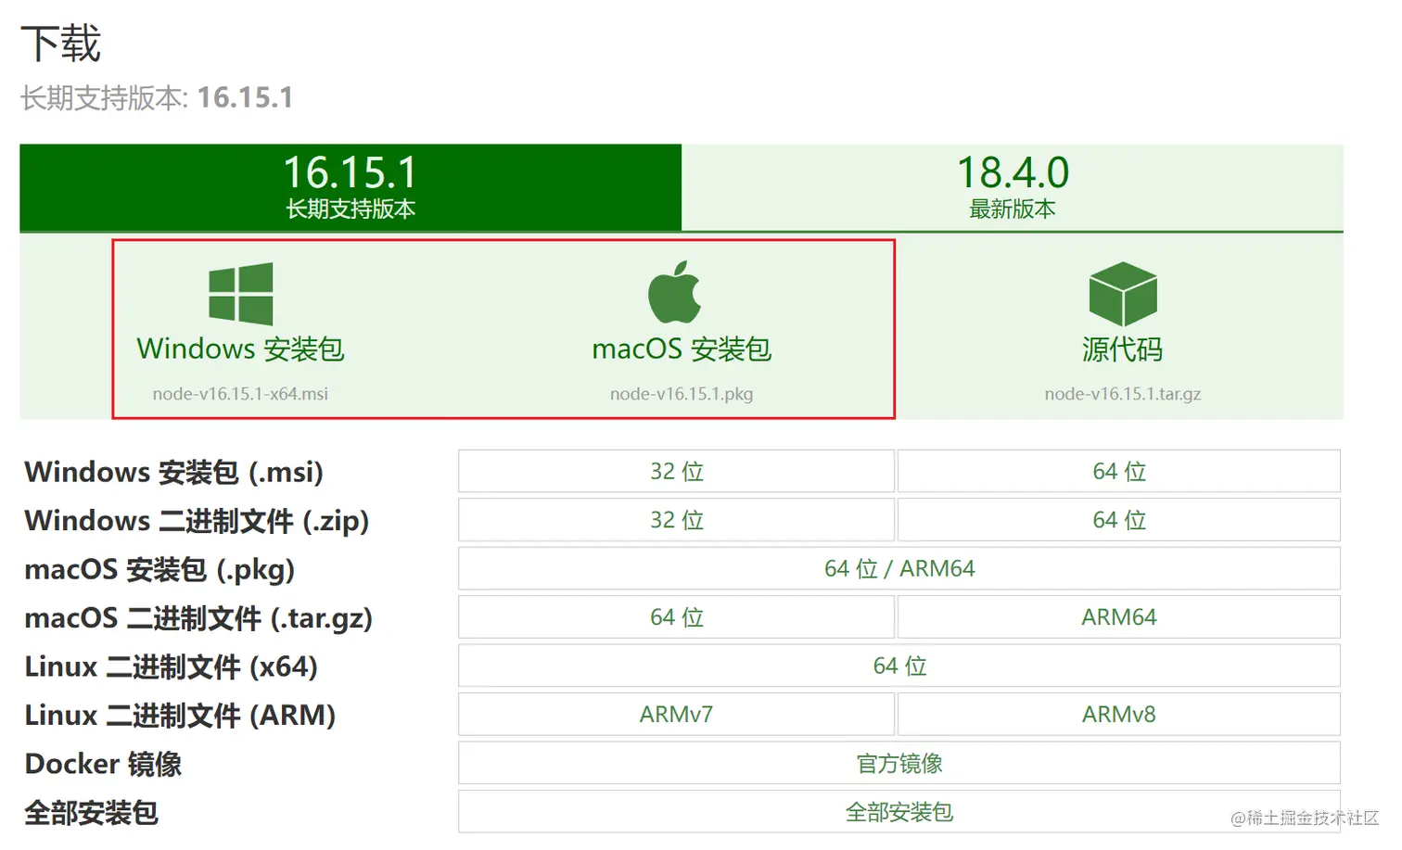Screen dimensions: 1402x850
Task: Open the 源代码 download link
Action: (1122, 349)
